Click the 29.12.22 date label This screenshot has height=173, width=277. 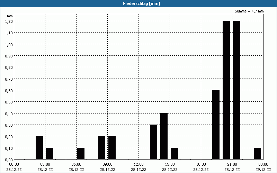point(263,170)
